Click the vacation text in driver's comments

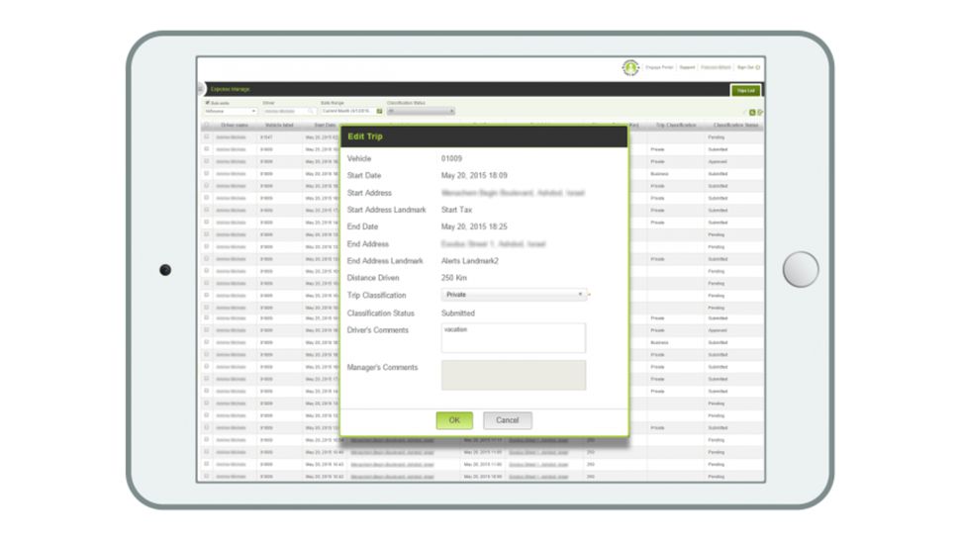[x=455, y=329]
